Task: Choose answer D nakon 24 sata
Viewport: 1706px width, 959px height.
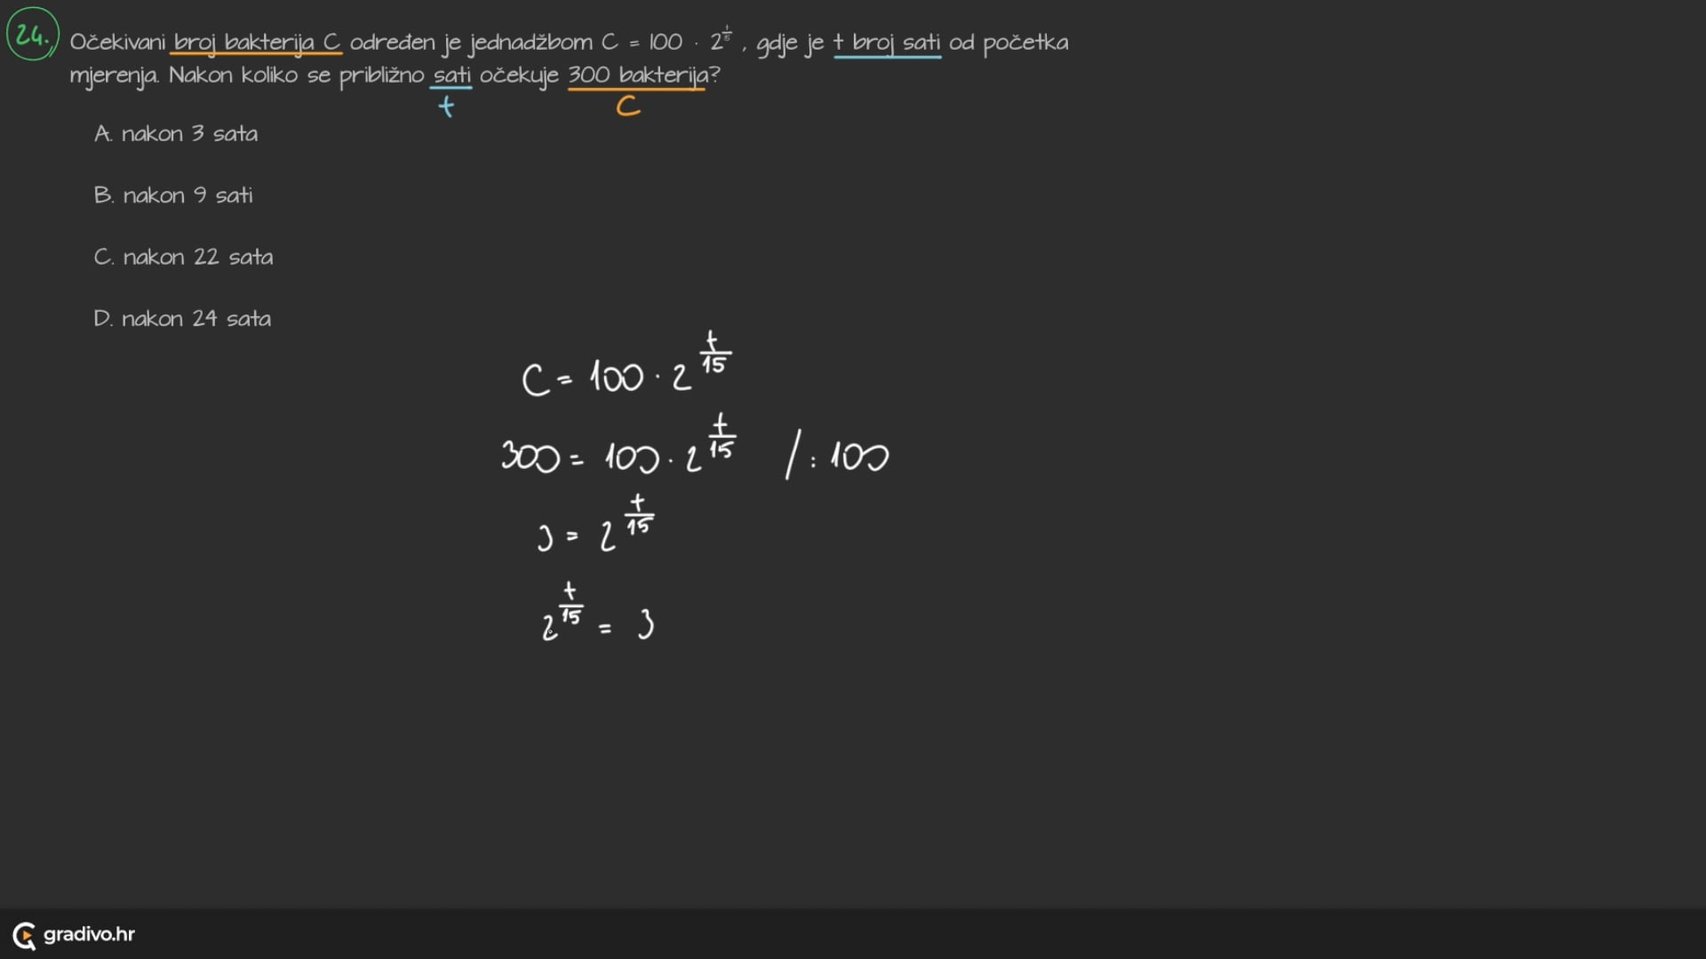Action: tap(182, 319)
